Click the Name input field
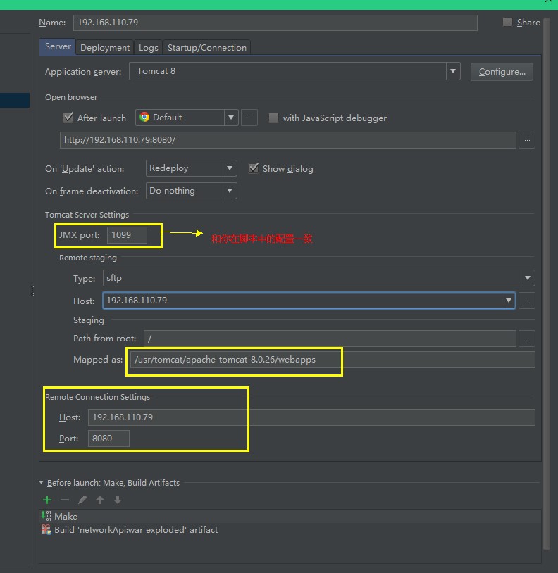 click(x=275, y=23)
